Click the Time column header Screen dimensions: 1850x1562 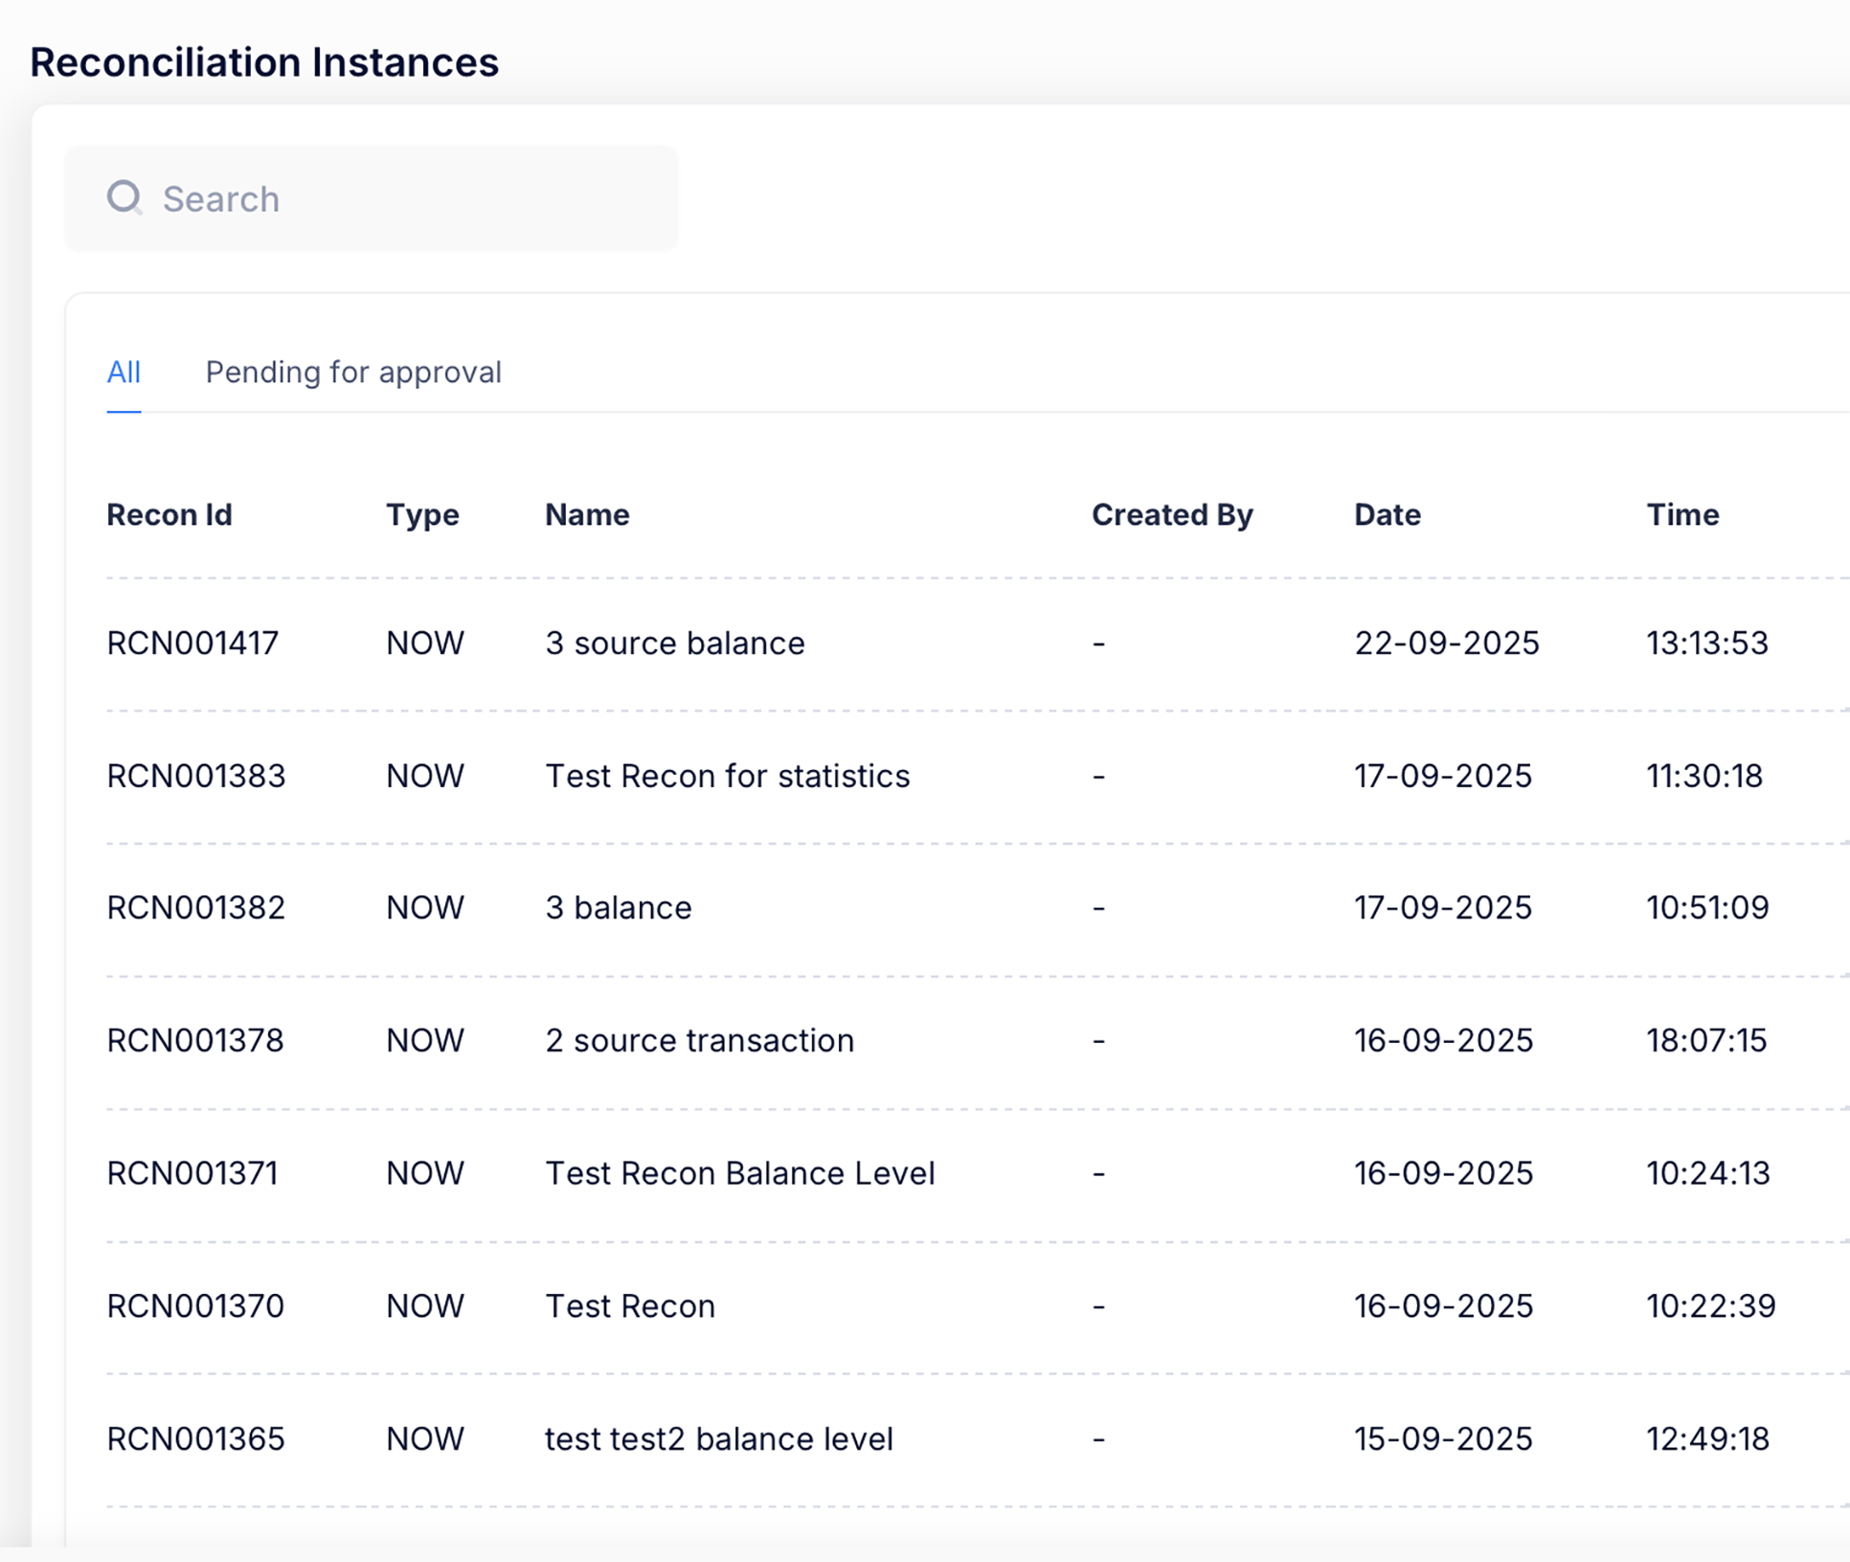pos(1681,515)
